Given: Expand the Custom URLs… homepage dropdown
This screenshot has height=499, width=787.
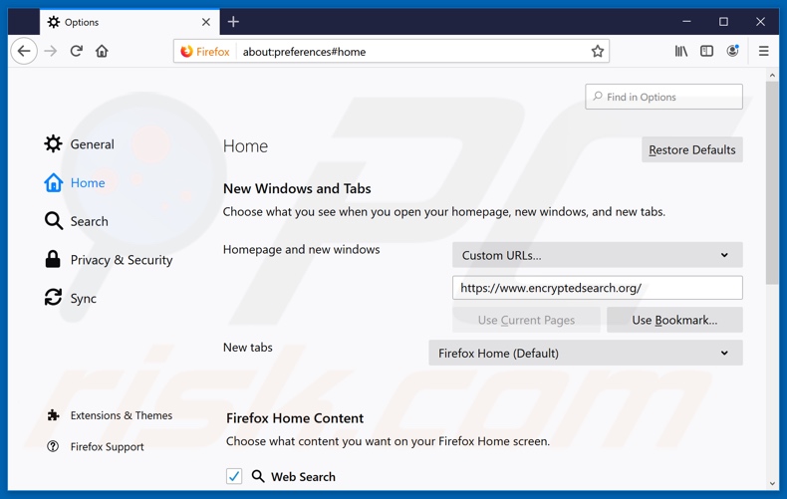Looking at the screenshot, I should point(598,255).
